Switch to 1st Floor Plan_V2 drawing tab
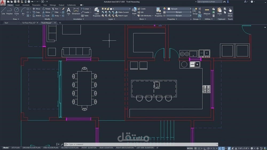267x150 pixels. pyautogui.click(x=29, y=23)
